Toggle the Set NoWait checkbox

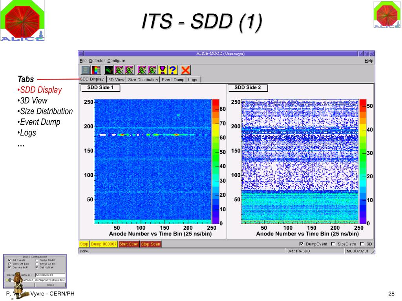(37, 267)
